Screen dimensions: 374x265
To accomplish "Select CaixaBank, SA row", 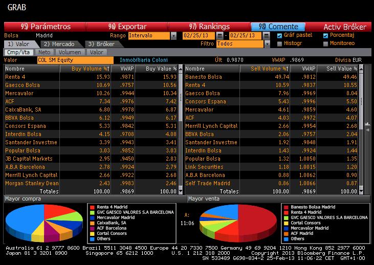I will click(91, 109).
